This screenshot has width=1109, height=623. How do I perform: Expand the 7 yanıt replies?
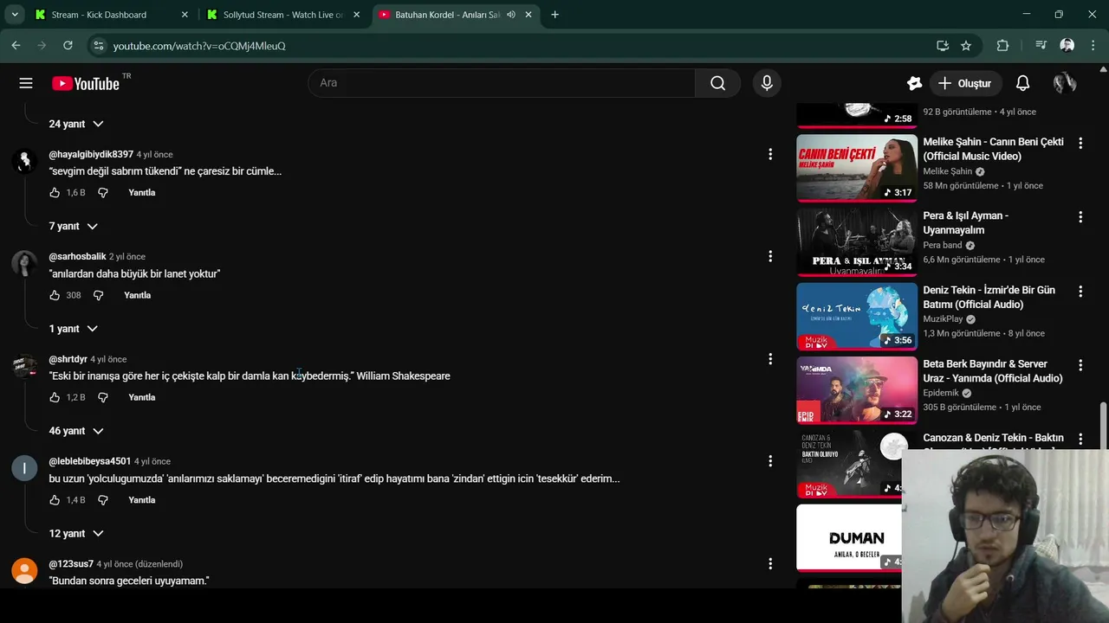point(74,226)
